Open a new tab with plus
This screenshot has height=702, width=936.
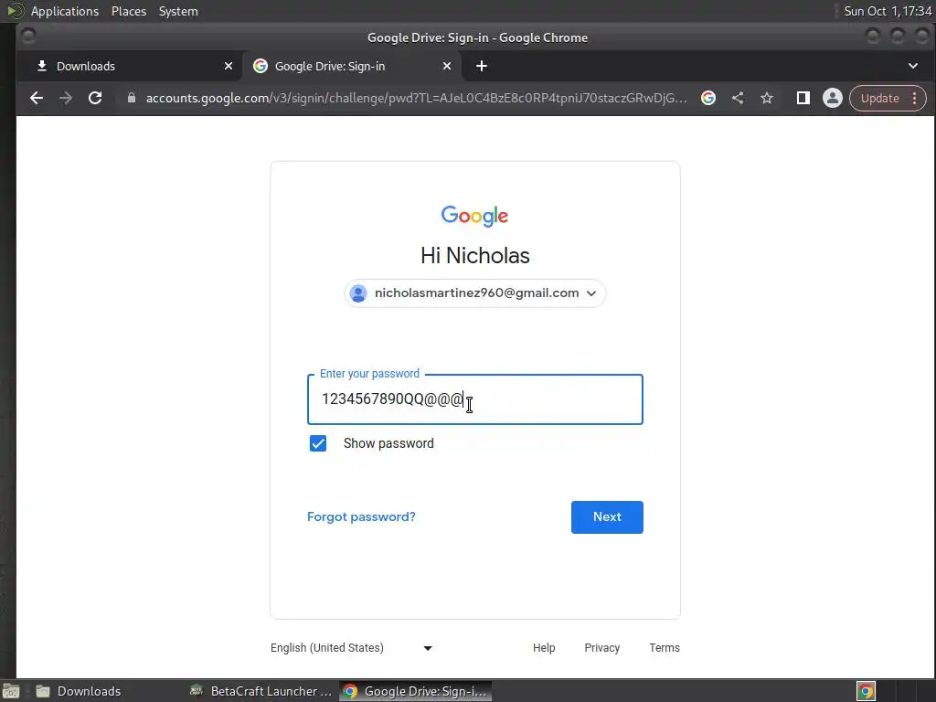[x=482, y=66]
